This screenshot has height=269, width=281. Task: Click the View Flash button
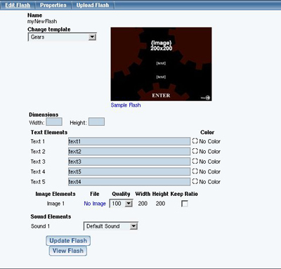[x=68, y=251]
